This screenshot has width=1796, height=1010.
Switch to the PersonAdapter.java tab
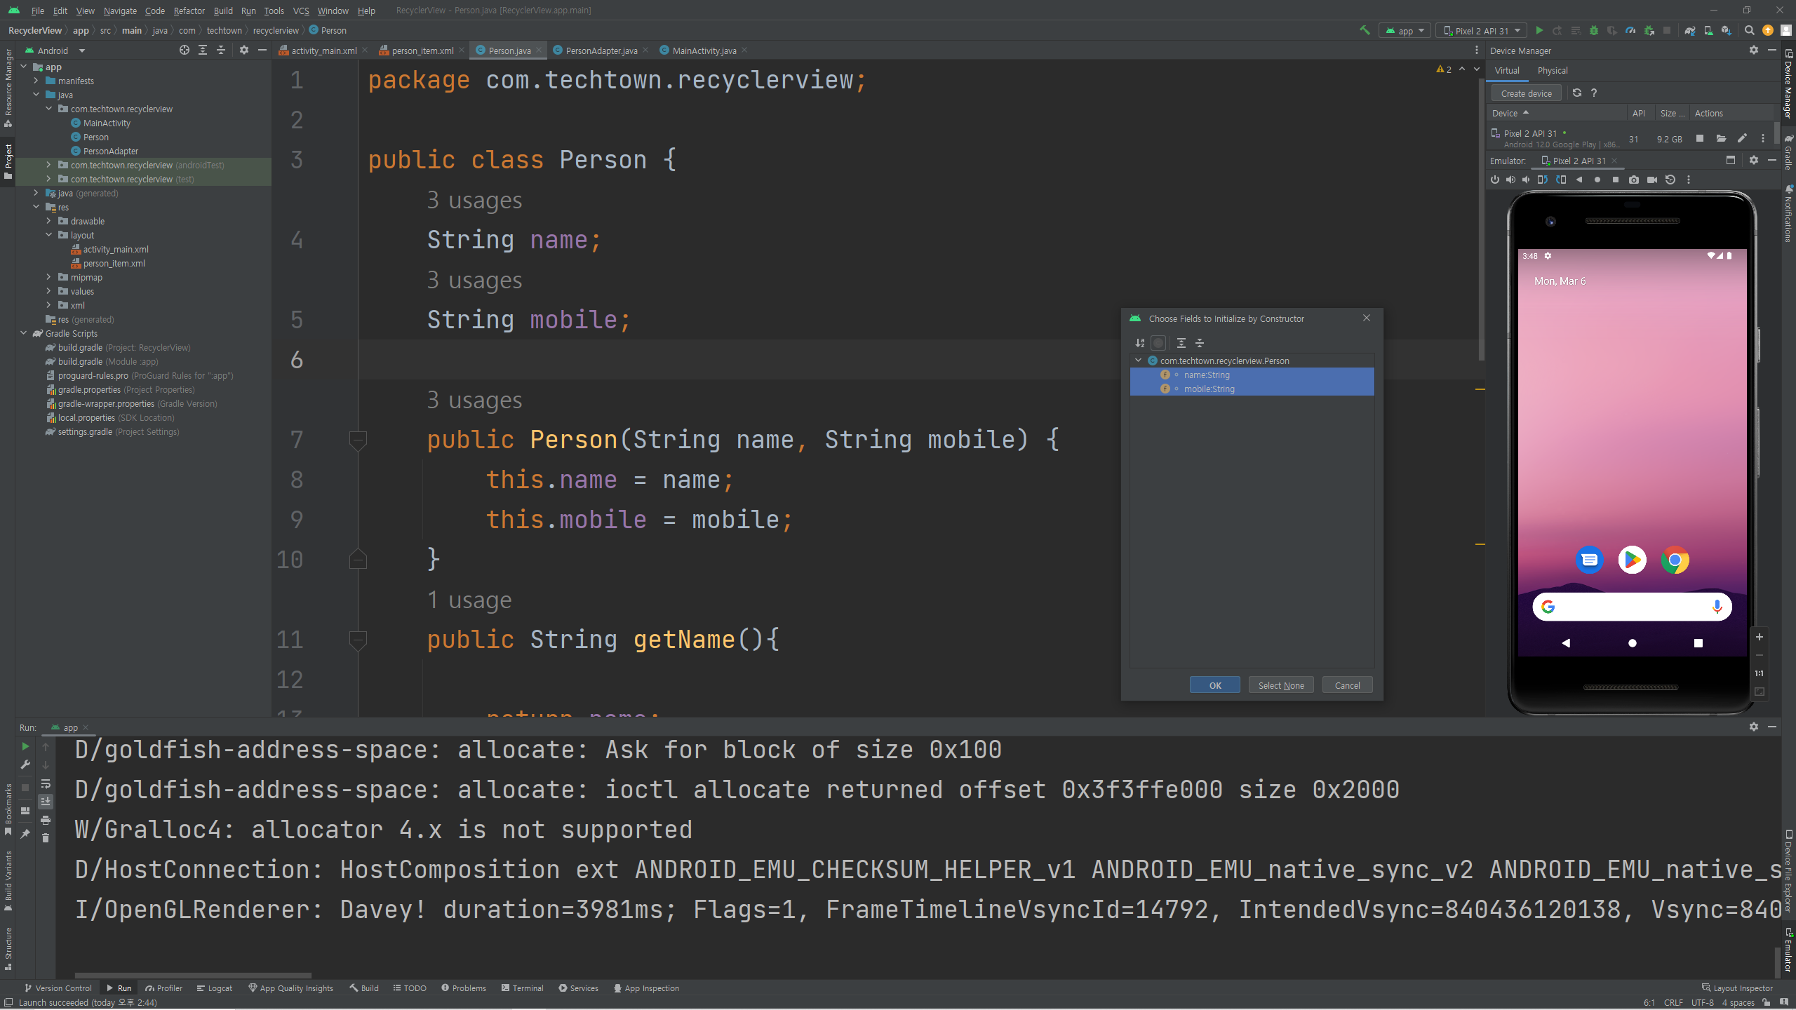point(601,50)
